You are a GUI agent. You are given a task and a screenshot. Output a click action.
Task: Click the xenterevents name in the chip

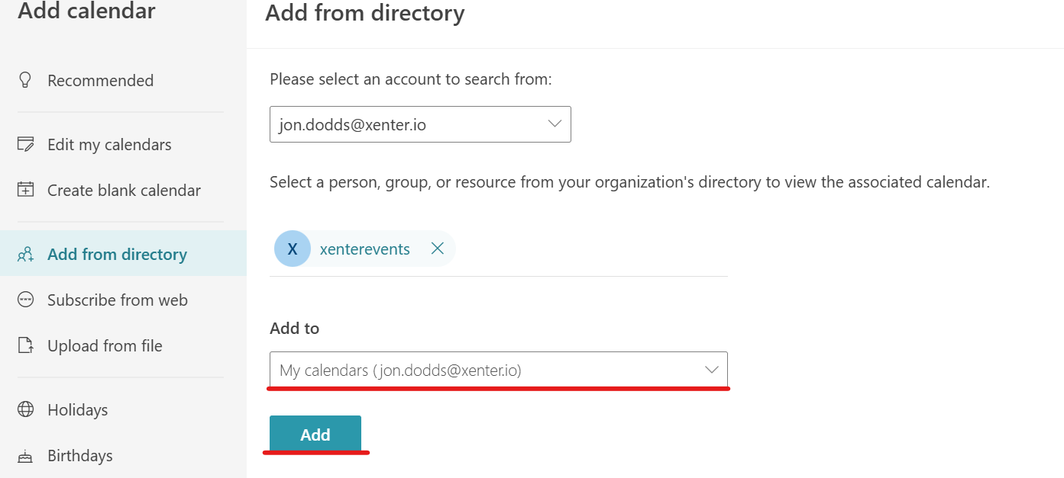(x=364, y=249)
